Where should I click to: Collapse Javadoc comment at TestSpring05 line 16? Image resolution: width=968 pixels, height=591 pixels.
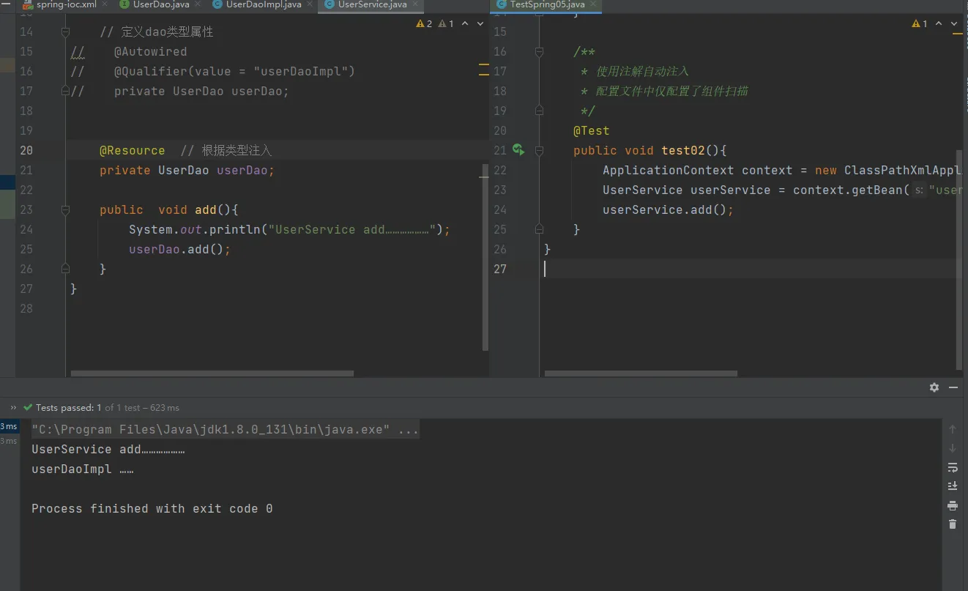click(x=539, y=52)
